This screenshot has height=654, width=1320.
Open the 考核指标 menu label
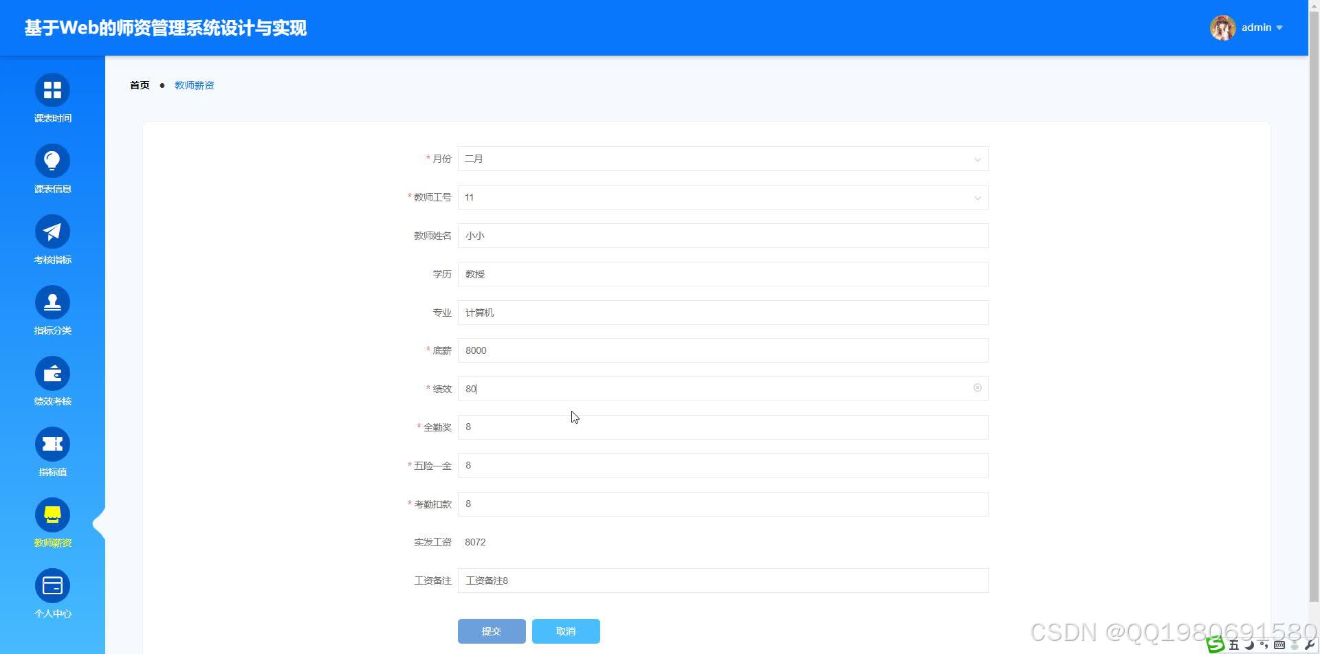coord(53,260)
